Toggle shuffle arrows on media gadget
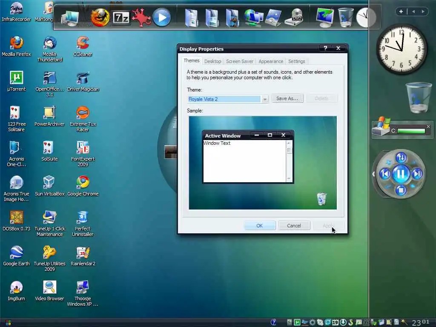The image size is (436, 327). pos(401,158)
